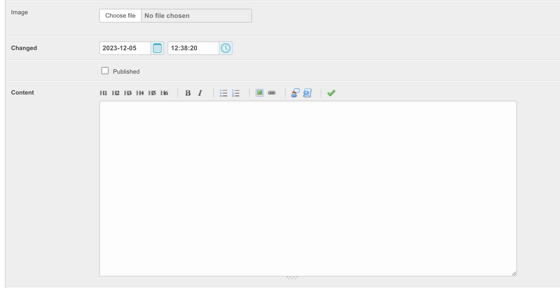Toggle bold formatting
Screen dimensions: 560x288
pyautogui.click(x=188, y=93)
